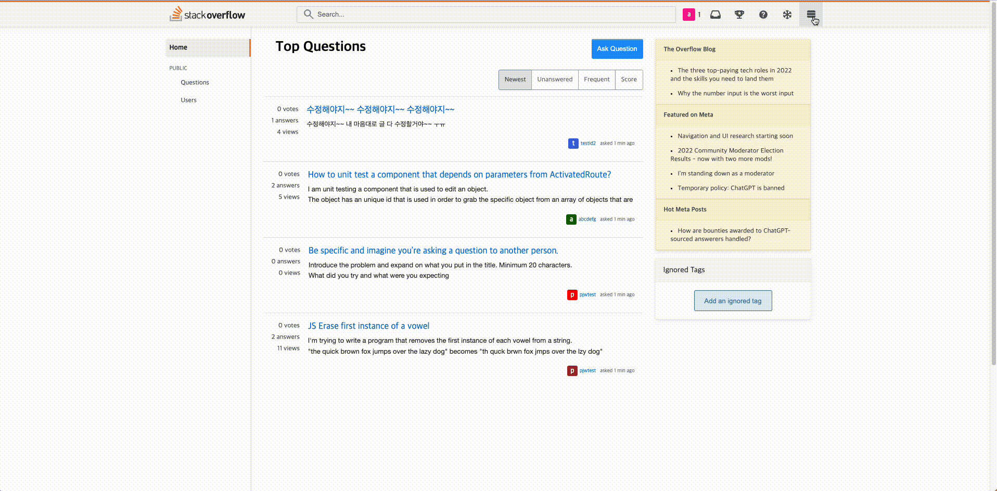Click the Stack Overflow logo
Image resolution: width=997 pixels, height=491 pixels.
207,14
